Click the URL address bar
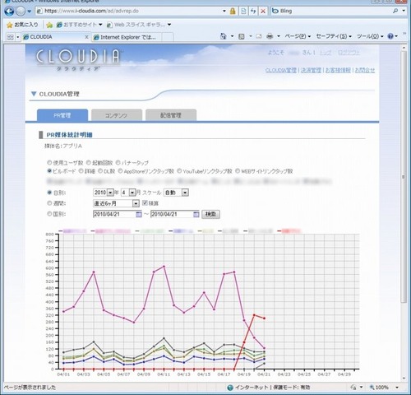411x395 pixels. [129, 11]
